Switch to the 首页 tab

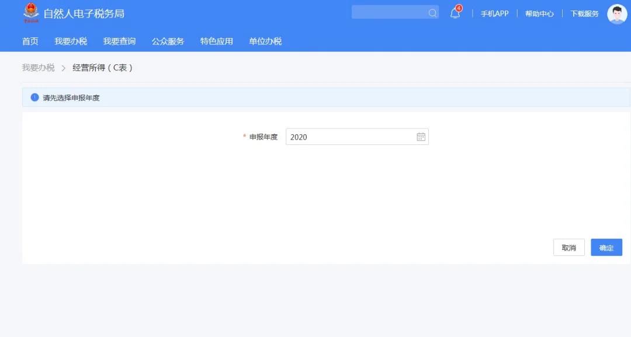(x=30, y=41)
